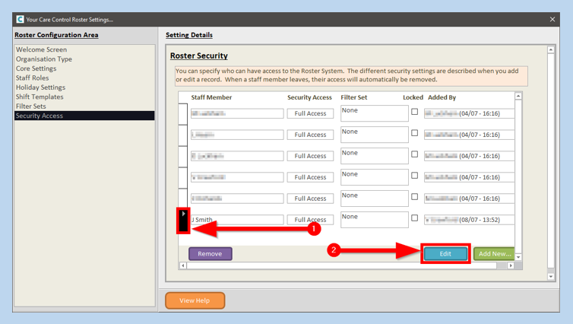573x324 pixels.
Task: Select the Staff Roles configuration item
Action: click(x=32, y=78)
